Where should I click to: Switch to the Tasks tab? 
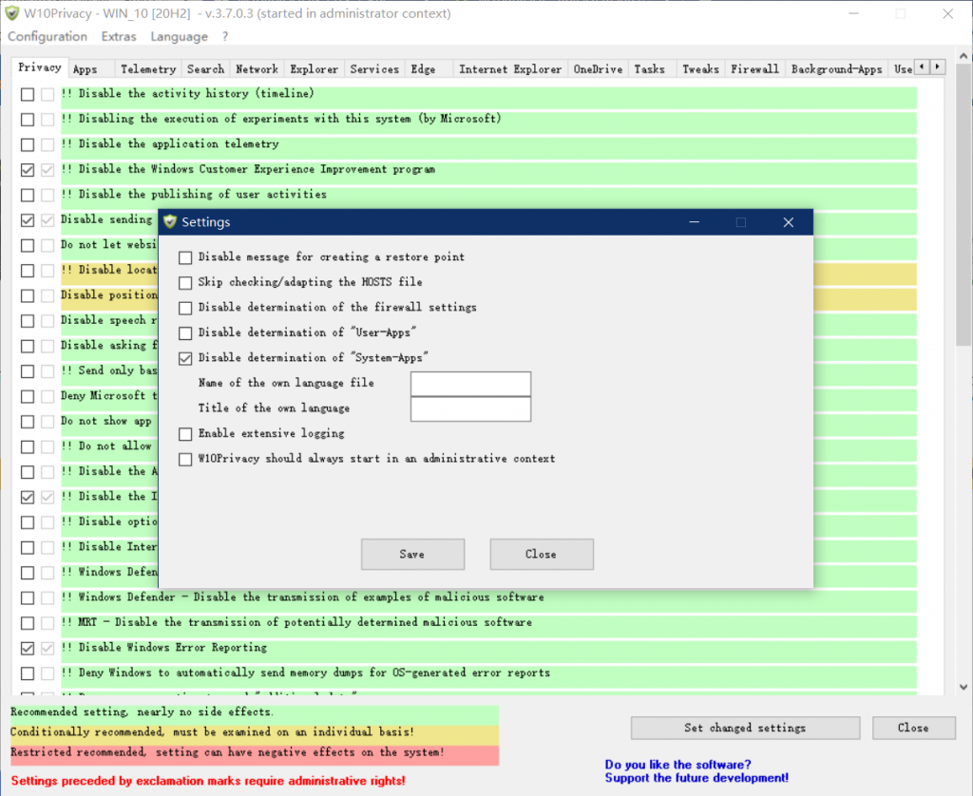(x=652, y=69)
